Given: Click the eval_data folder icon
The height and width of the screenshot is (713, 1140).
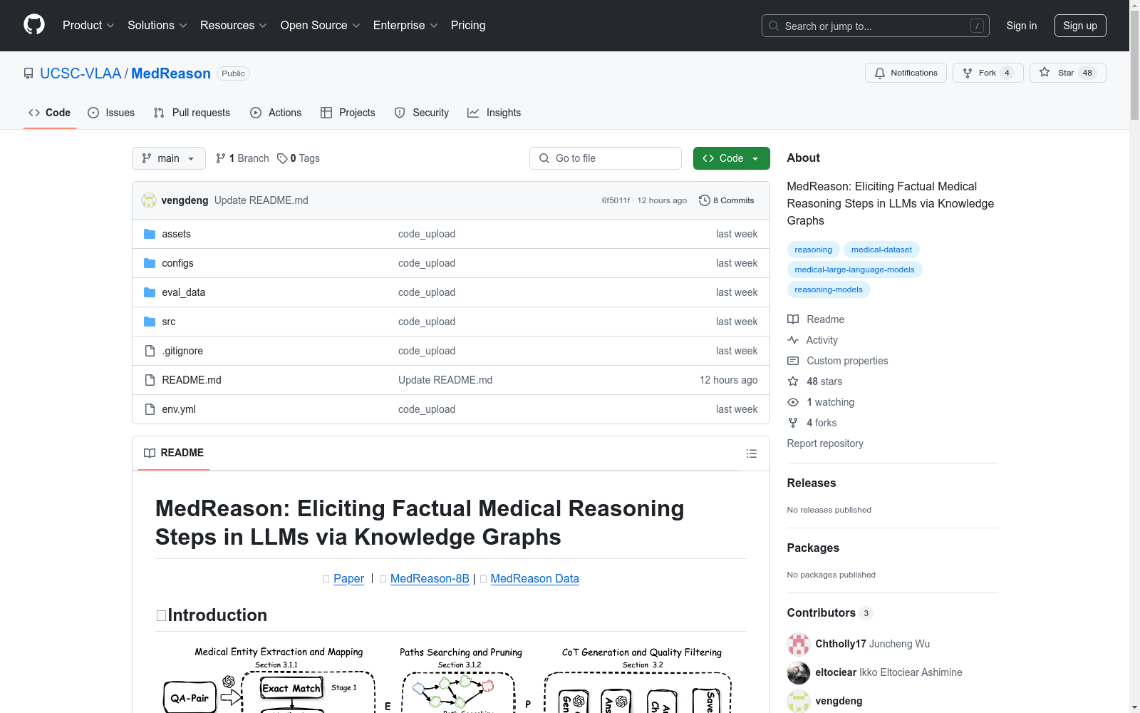Looking at the screenshot, I should [150, 292].
